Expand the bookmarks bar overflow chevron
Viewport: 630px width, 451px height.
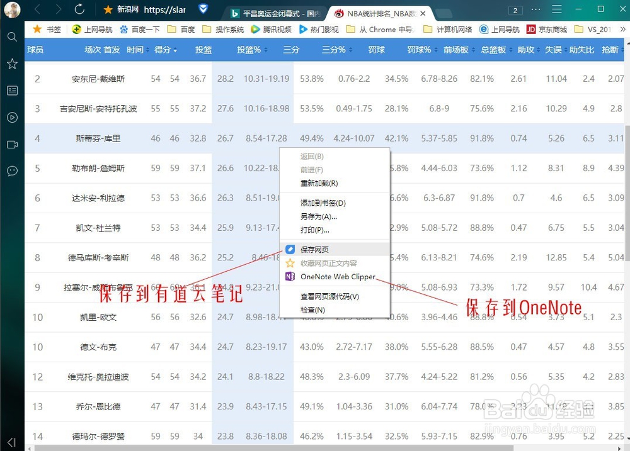tap(622, 30)
